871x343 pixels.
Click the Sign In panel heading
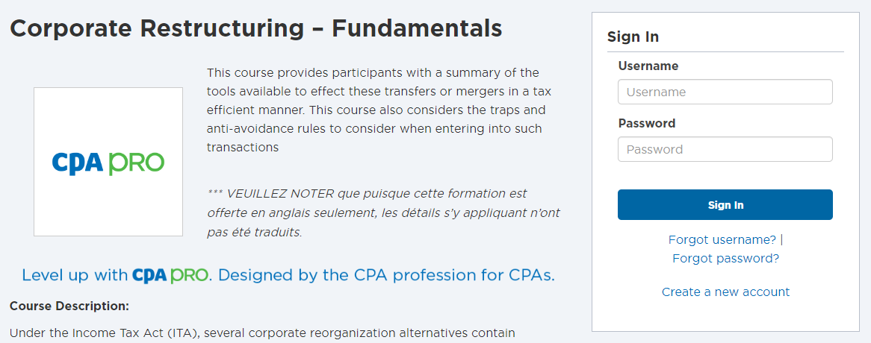pos(633,37)
